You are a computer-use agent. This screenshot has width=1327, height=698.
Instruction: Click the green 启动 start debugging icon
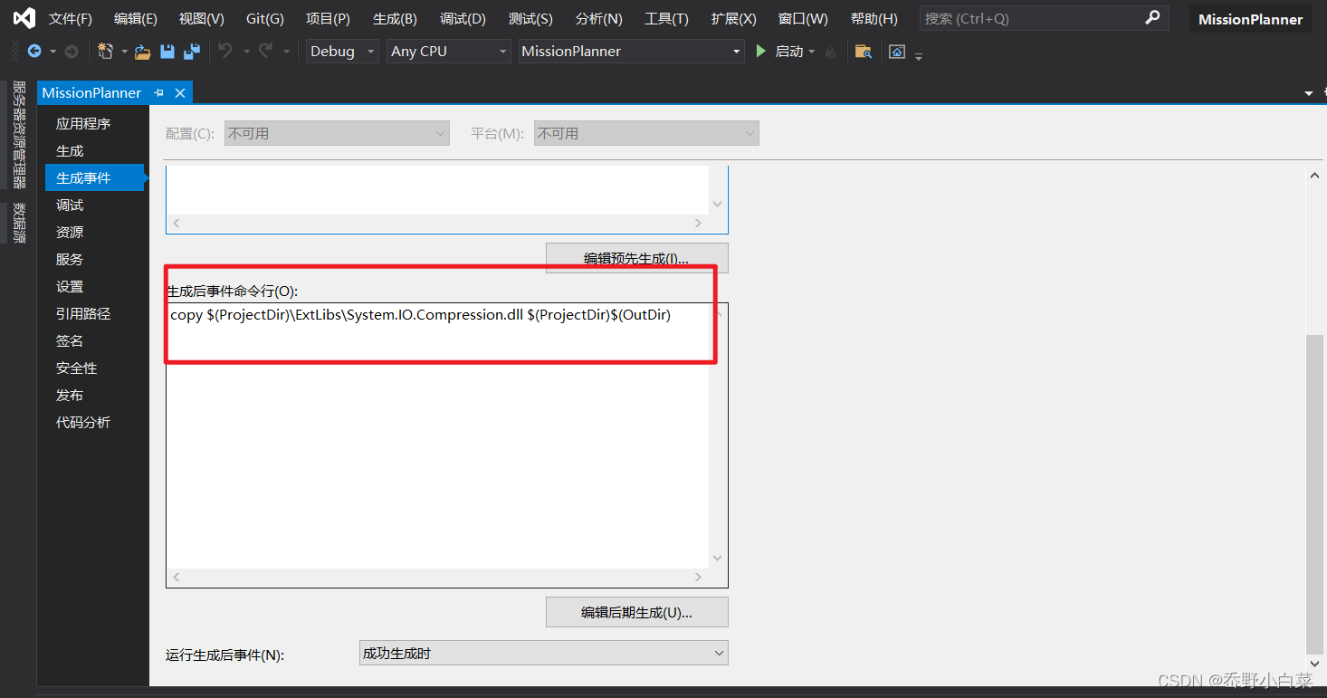pos(761,52)
